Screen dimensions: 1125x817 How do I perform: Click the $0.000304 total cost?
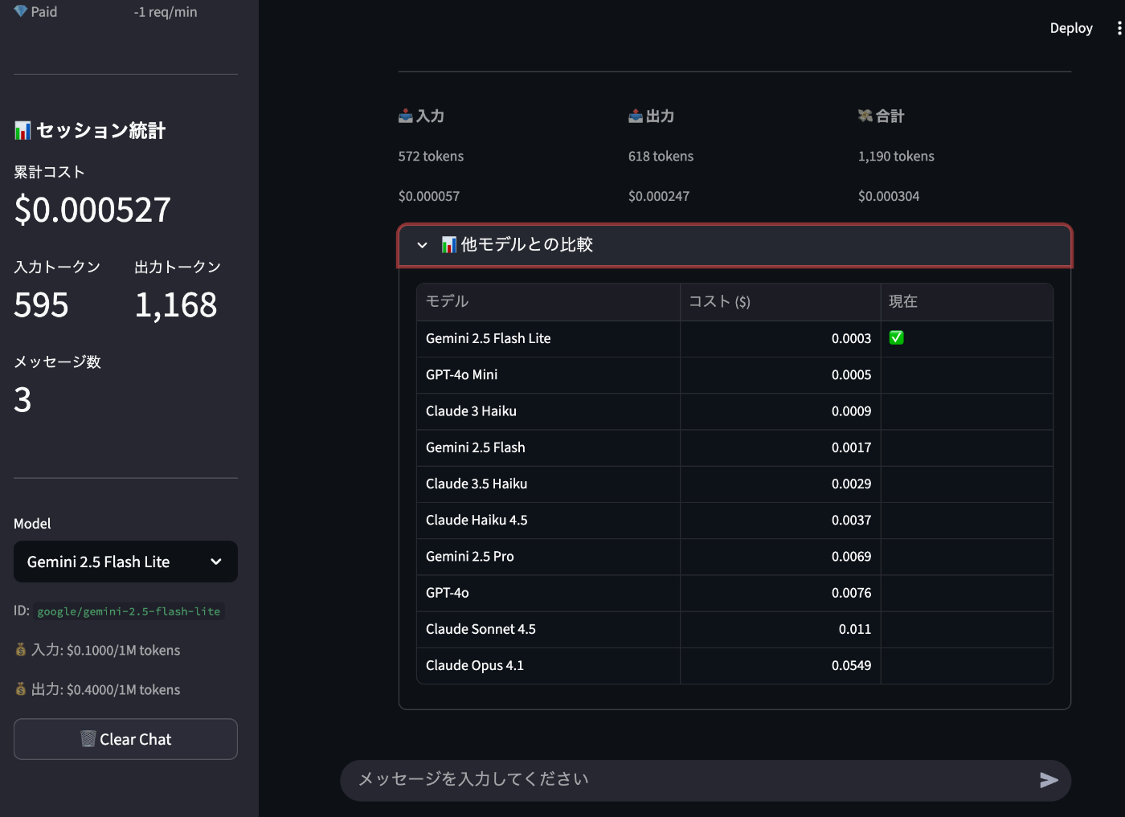click(x=889, y=196)
